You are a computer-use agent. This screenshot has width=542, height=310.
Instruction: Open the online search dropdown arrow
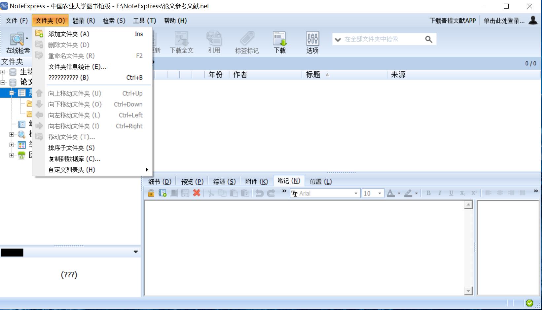click(x=27, y=38)
